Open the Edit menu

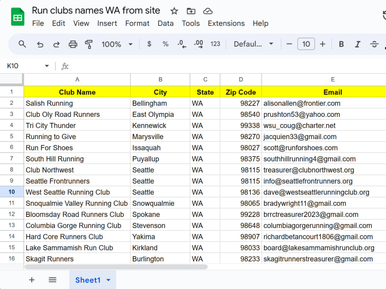(x=59, y=24)
